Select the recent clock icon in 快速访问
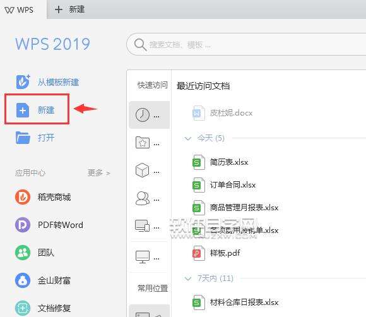 click(143, 115)
